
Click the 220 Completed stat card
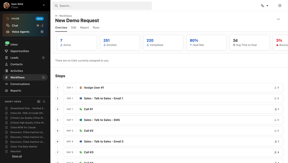click(x=163, y=43)
